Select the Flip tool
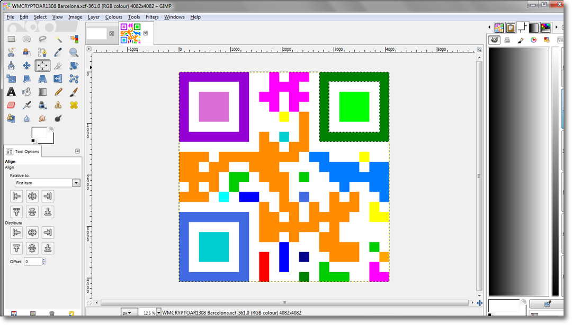 click(x=58, y=79)
